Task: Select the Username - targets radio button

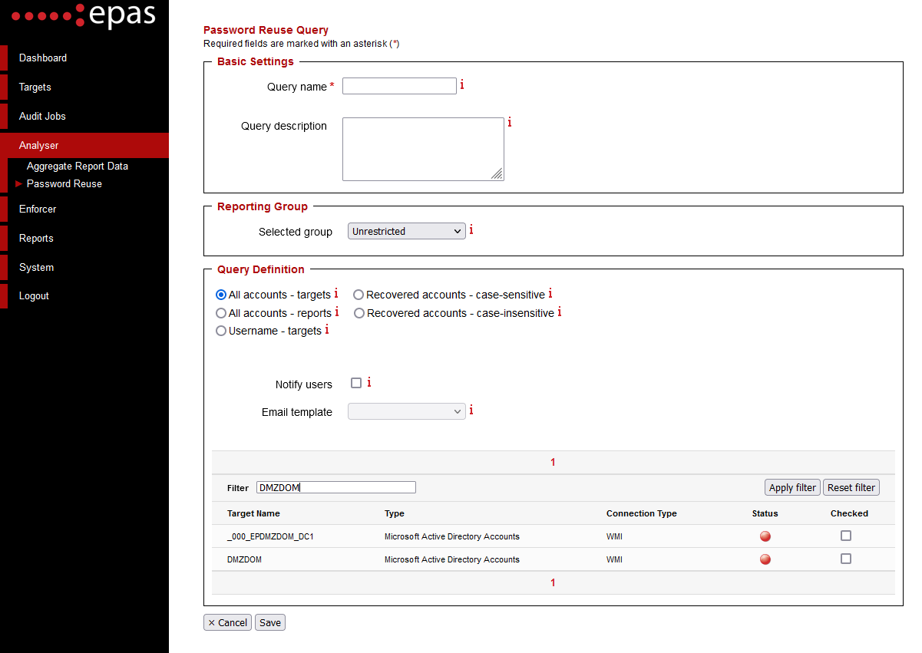Action: tap(221, 330)
